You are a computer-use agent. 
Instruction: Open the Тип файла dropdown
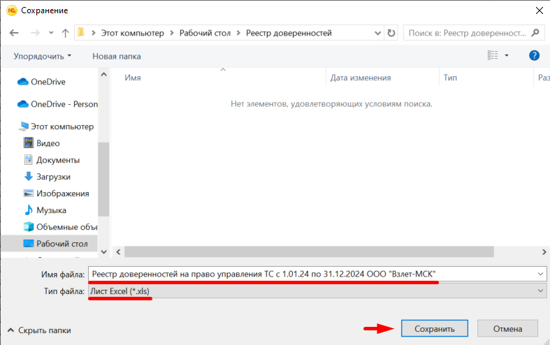point(317,291)
